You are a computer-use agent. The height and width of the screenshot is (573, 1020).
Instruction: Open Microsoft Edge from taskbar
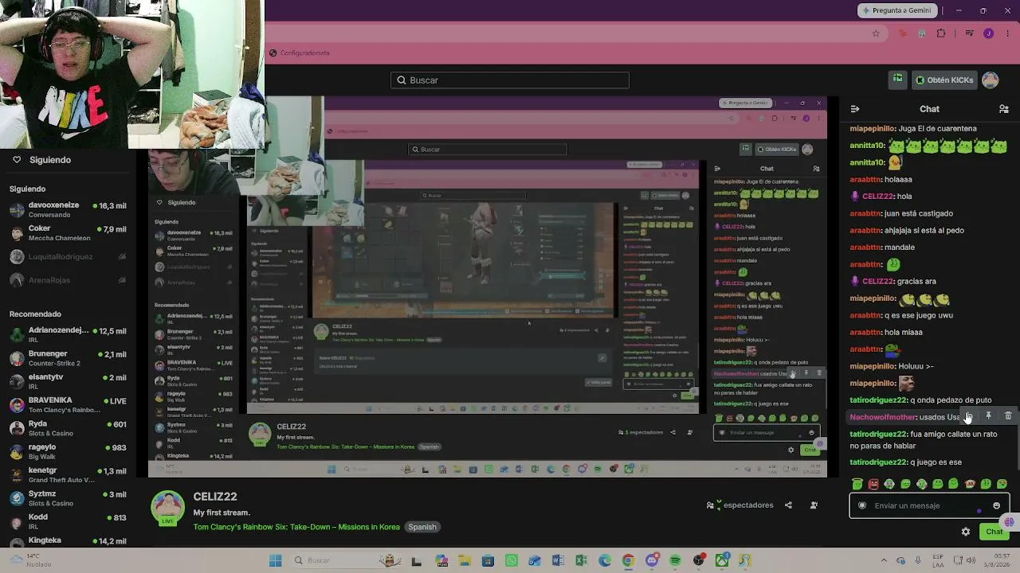(605, 561)
